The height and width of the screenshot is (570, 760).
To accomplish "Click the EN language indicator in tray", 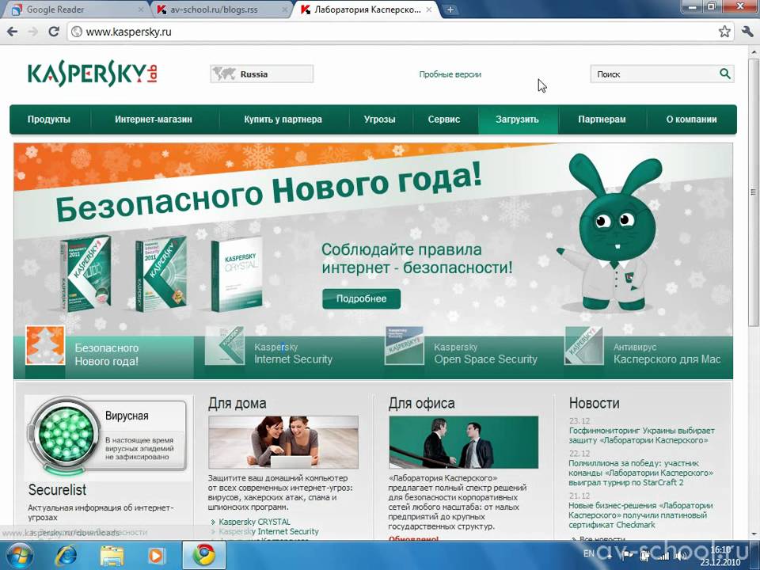I will tap(588, 553).
